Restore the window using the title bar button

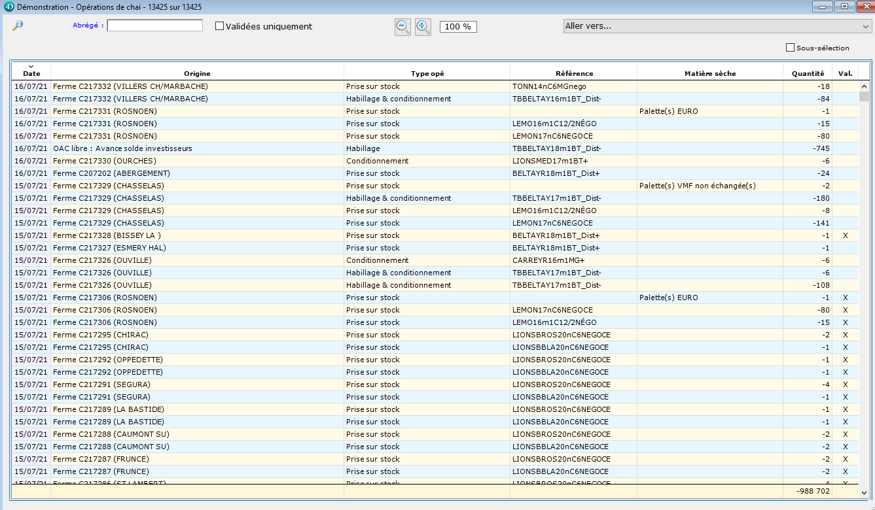pyautogui.click(x=844, y=7)
